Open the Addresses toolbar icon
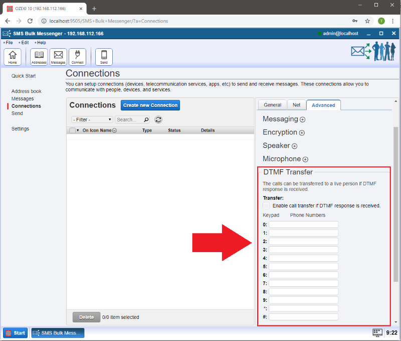Screen dimensions: 401x341 [39, 57]
